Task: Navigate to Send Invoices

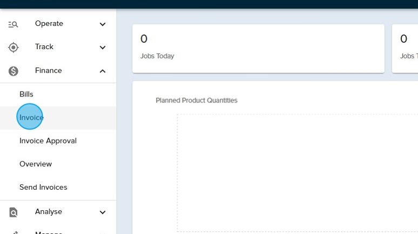Action: [x=43, y=187]
